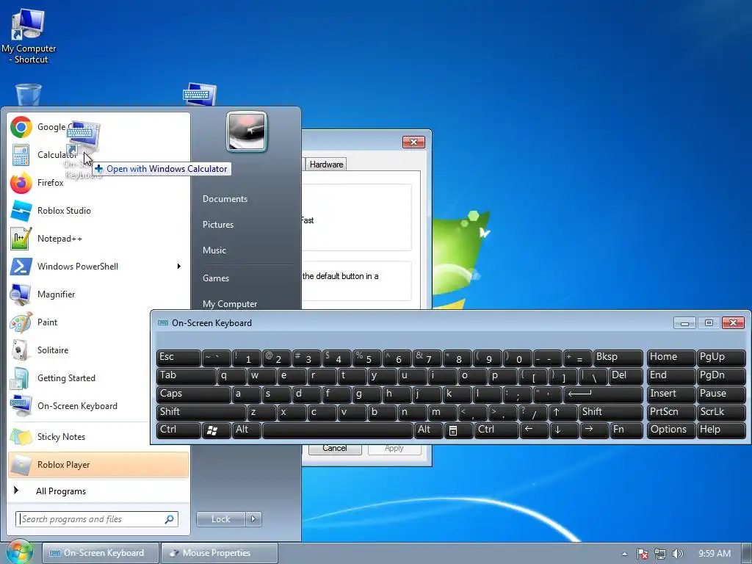Toggle the left Alt key
The image size is (752, 564).
pos(246,430)
